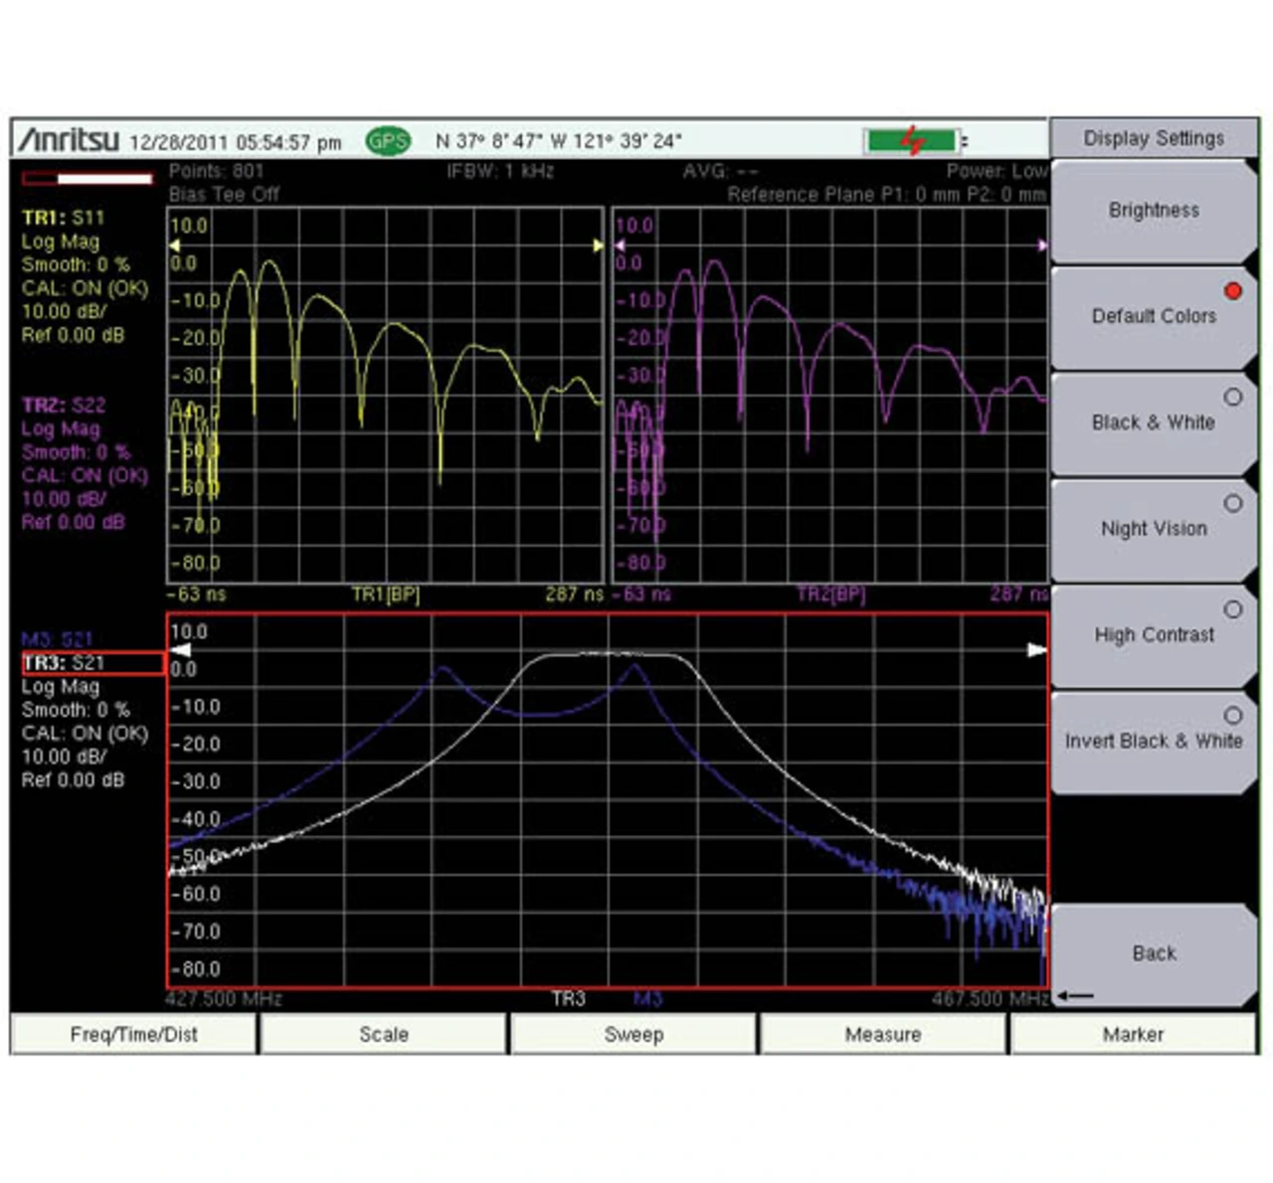Click the yellow reference marker right of TR1 graph

click(x=598, y=245)
